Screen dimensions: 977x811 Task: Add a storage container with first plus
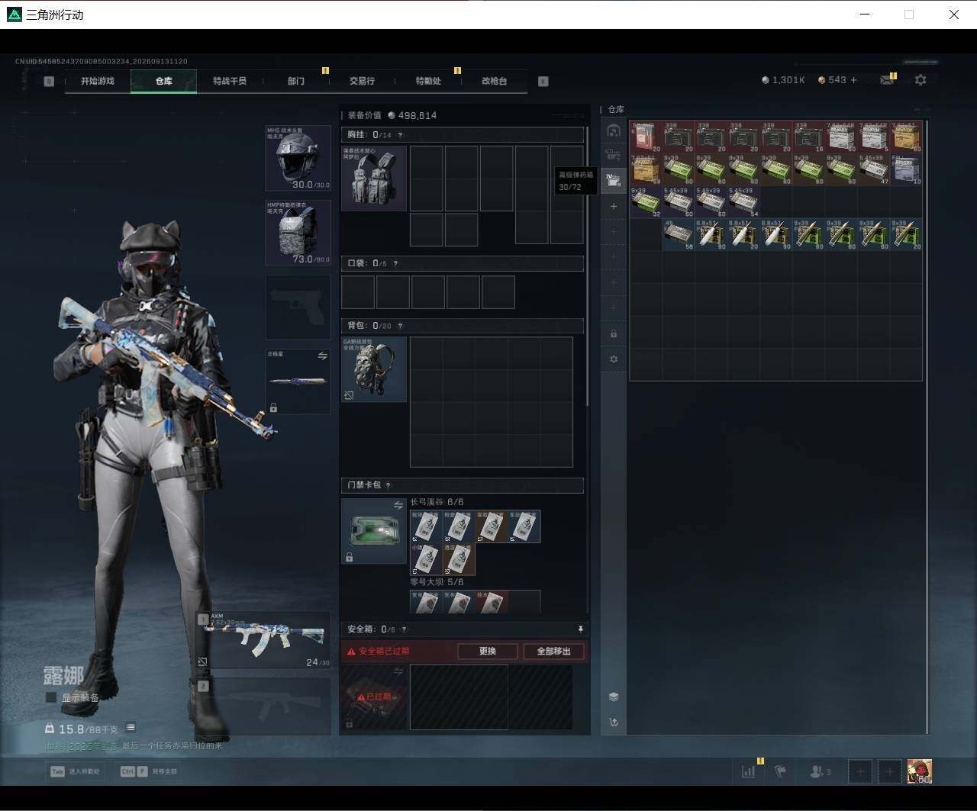click(614, 207)
